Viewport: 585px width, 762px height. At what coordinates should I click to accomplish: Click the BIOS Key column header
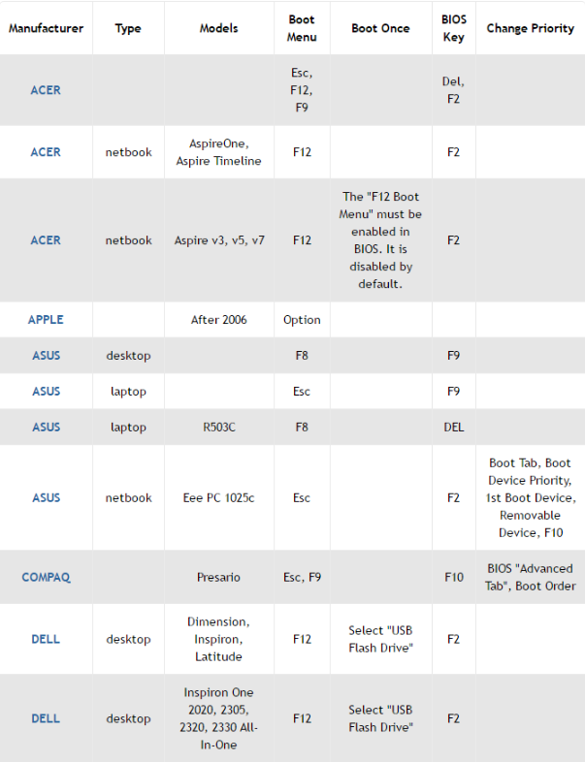click(454, 29)
